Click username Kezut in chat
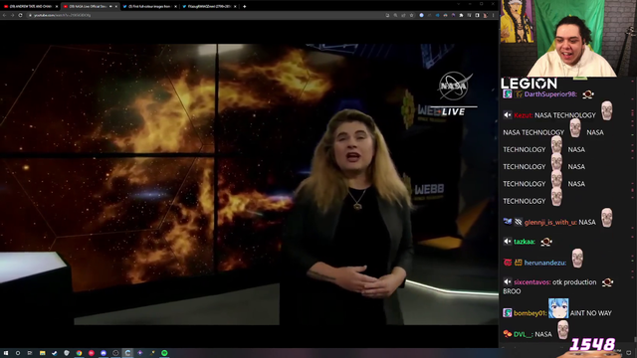This screenshot has height=358, width=637. [x=524, y=115]
